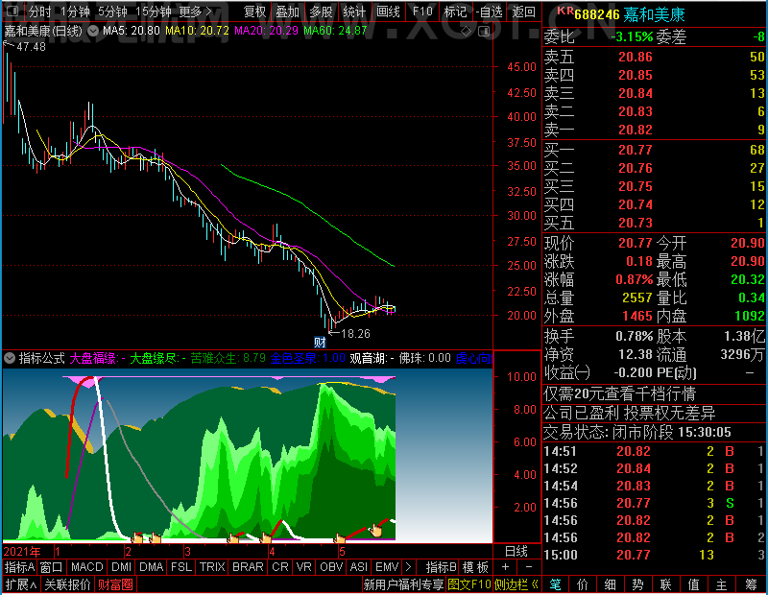
Task: Select the BRAR indicator tab
Action: tap(248, 567)
